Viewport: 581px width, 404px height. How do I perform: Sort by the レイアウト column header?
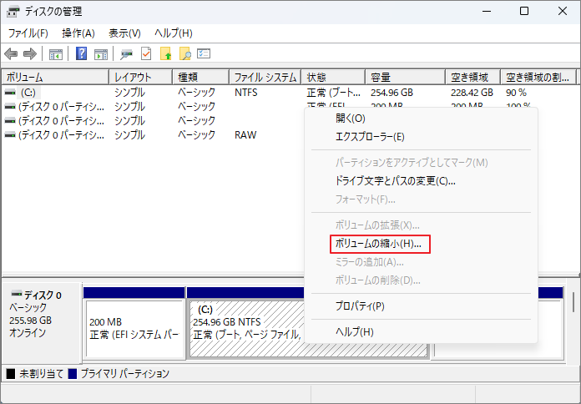coord(141,77)
